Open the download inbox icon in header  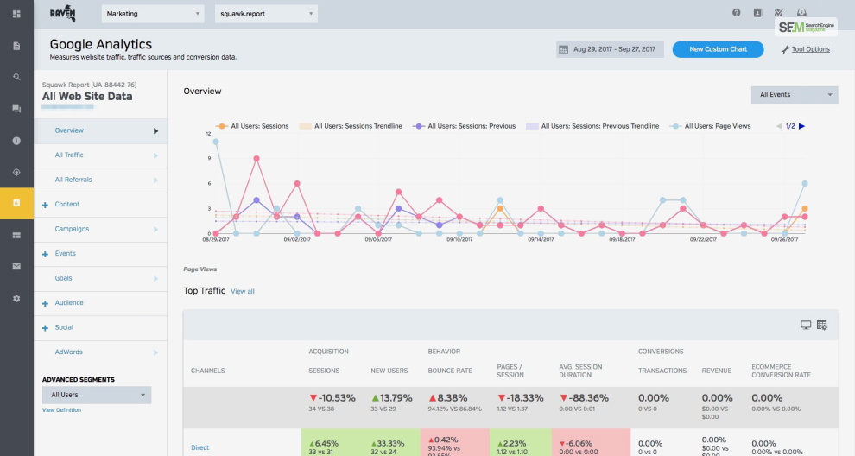[801, 13]
